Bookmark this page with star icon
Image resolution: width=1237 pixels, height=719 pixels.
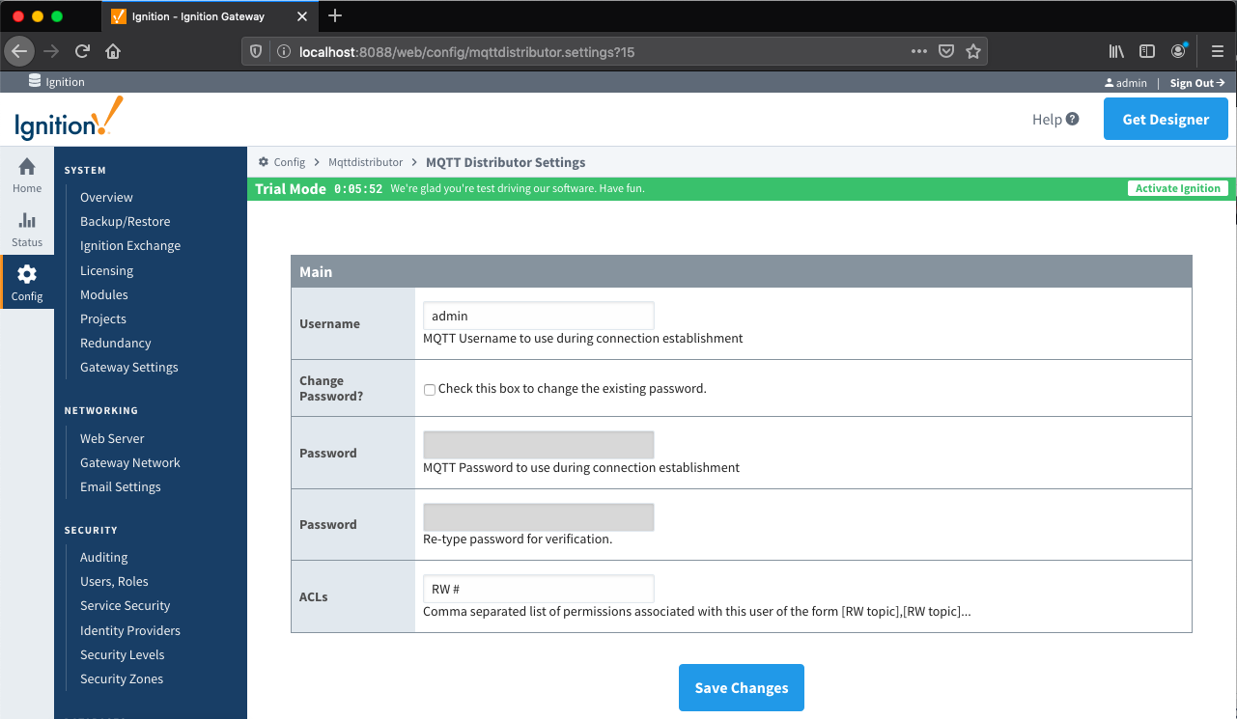[973, 51]
